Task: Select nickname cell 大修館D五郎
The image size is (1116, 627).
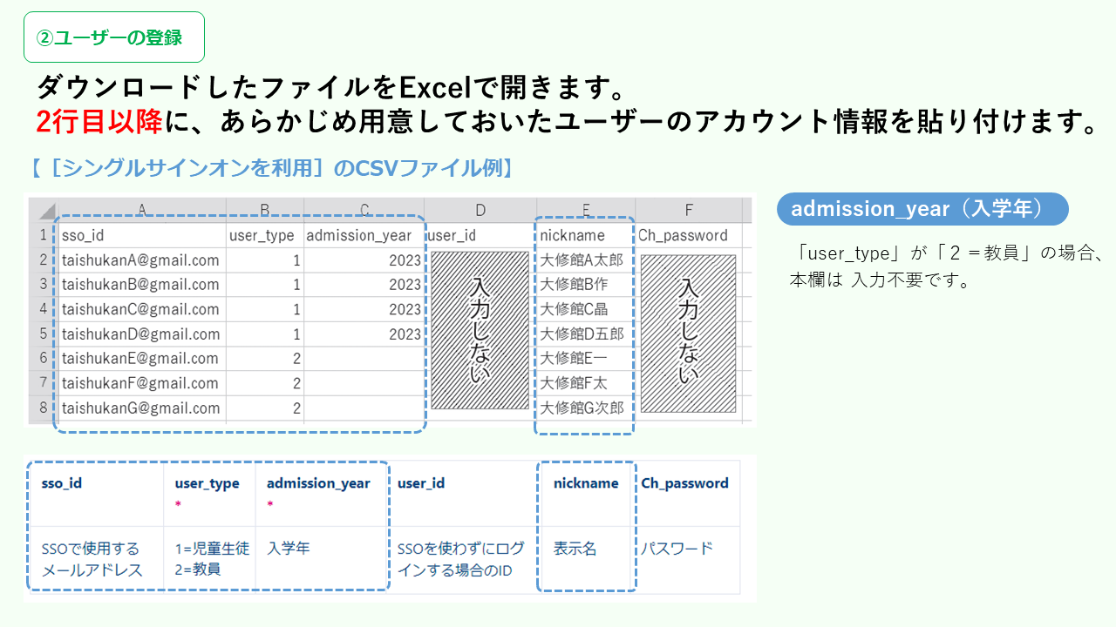Action: click(x=586, y=334)
